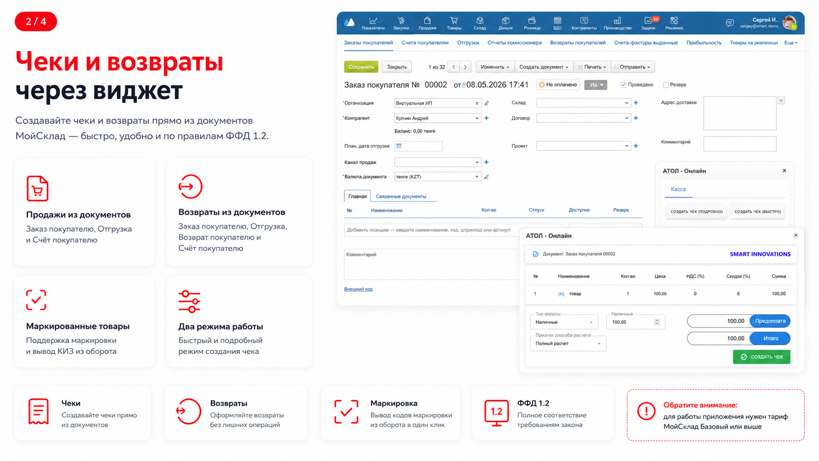This screenshot has height=461, width=819.
Task: Open the Возвраты покупателей tab
Action: pyautogui.click(x=578, y=43)
